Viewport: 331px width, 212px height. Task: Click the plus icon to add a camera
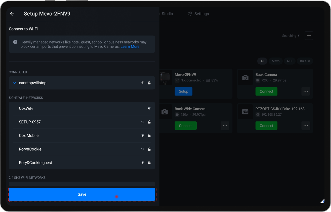[309, 36]
